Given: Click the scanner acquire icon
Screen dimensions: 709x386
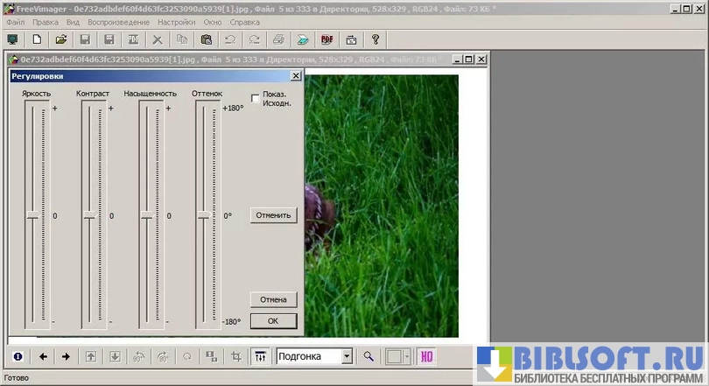Looking at the screenshot, I should point(302,39).
